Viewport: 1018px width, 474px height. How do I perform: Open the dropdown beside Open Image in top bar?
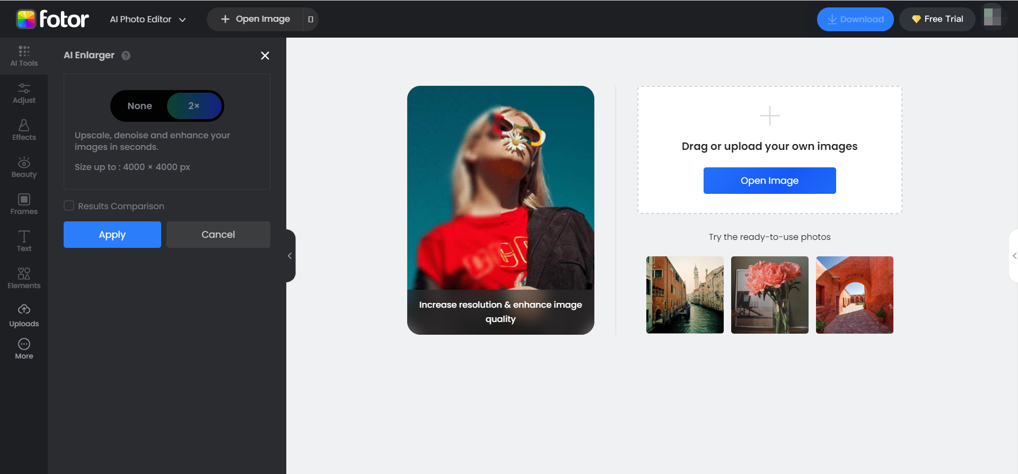(311, 19)
